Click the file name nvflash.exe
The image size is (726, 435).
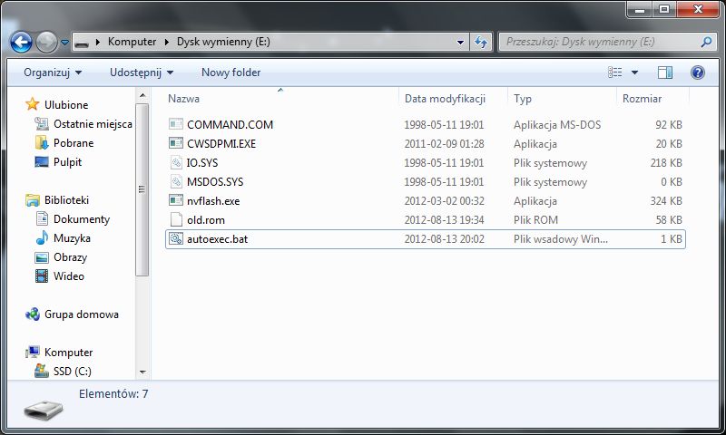coord(213,201)
